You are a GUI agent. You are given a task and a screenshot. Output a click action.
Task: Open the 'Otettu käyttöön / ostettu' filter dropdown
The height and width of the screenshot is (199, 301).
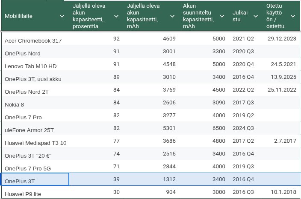(293, 16)
